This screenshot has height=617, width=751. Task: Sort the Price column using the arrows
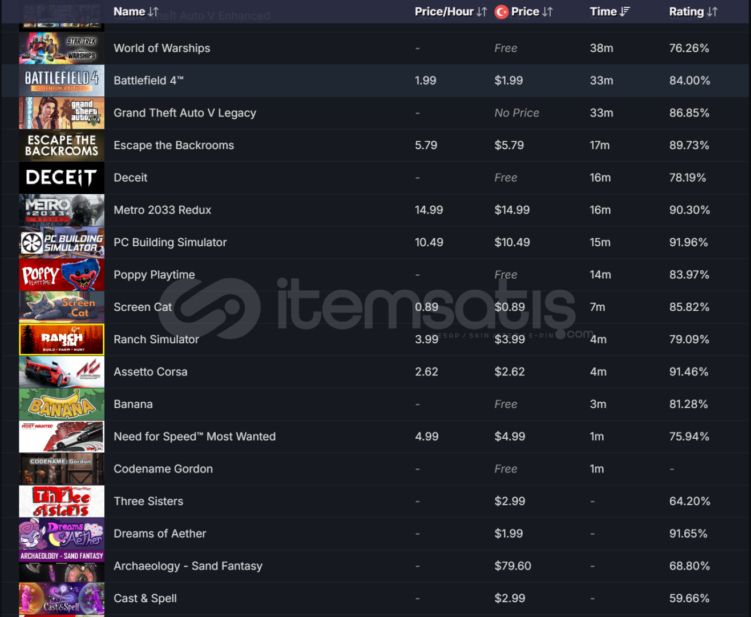click(x=547, y=11)
